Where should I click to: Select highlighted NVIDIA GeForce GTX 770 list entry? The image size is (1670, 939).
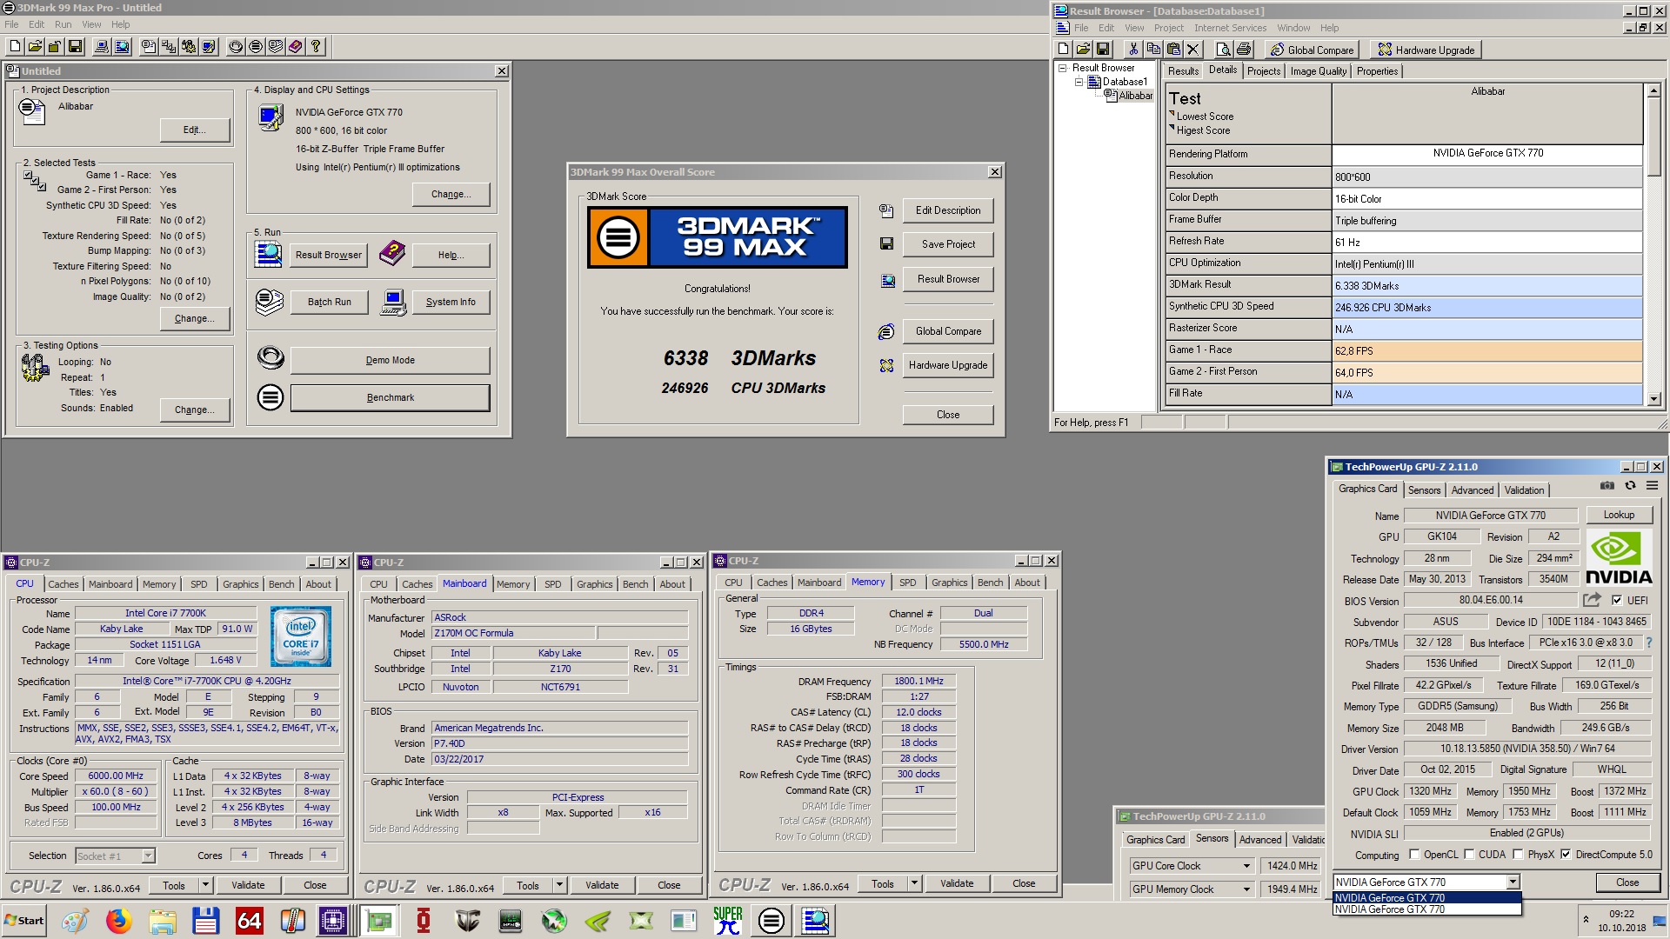[x=1426, y=898]
